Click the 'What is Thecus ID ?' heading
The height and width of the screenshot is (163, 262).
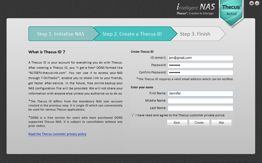47,52
